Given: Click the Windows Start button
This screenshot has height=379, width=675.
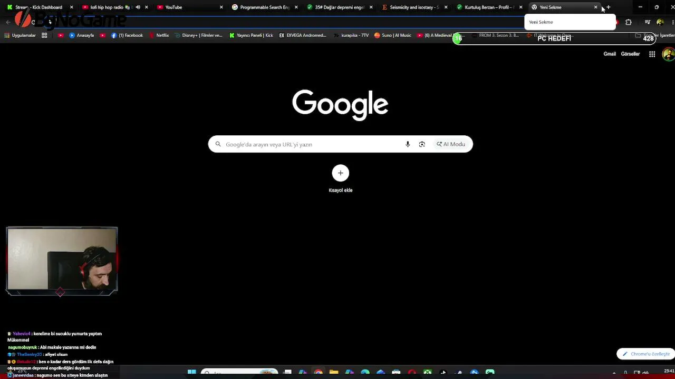Looking at the screenshot, I should pyautogui.click(x=192, y=373).
